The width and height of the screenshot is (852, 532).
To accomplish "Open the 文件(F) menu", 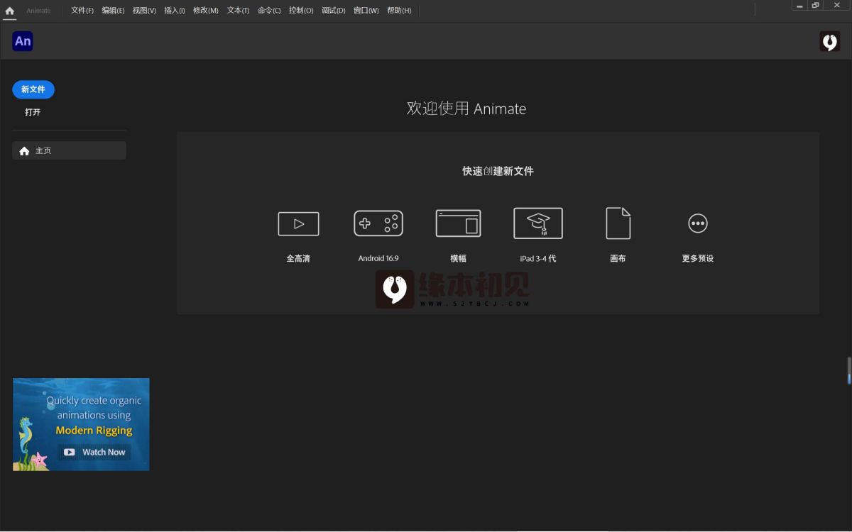I will click(x=82, y=11).
